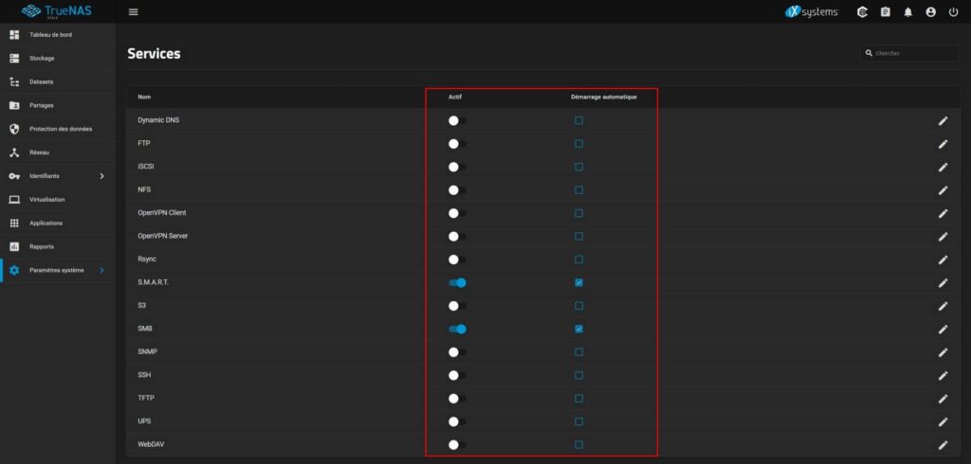Edit the iSCSI service configuration
Viewport: 971px width, 464px height.
[x=943, y=167]
